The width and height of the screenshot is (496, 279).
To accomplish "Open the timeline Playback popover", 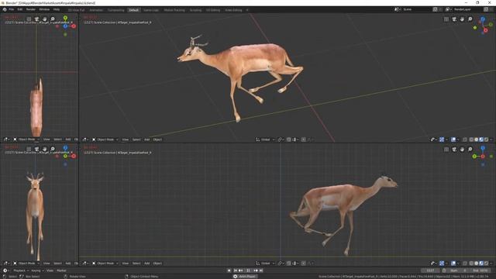I will click(x=21, y=270).
